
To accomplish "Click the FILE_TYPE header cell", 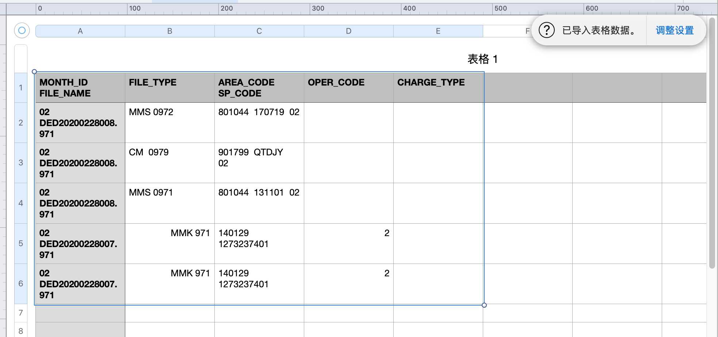I will (x=170, y=88).
